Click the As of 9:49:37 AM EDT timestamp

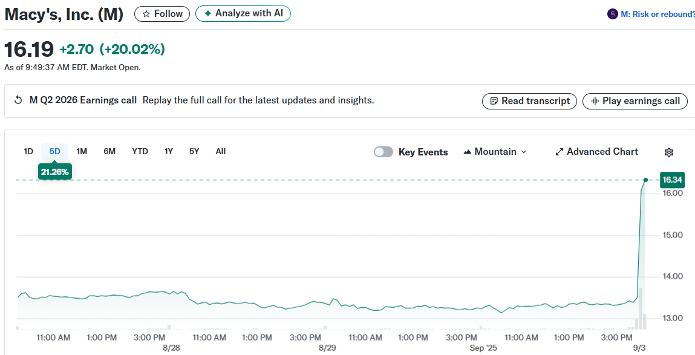72,67
